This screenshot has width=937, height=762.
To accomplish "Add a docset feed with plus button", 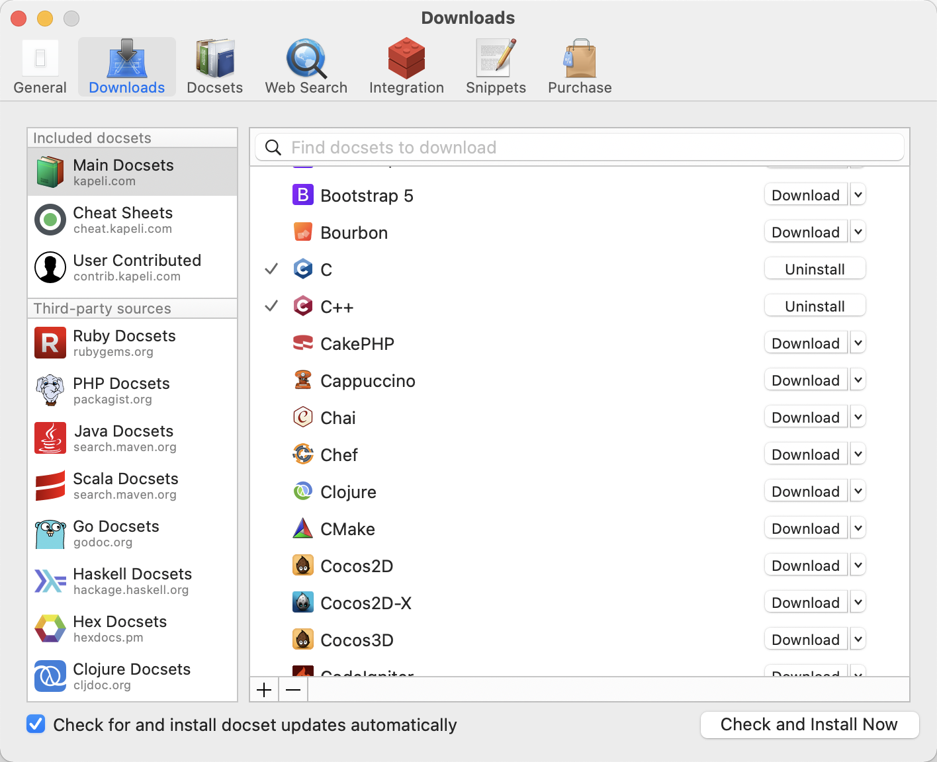I will 264,690.
